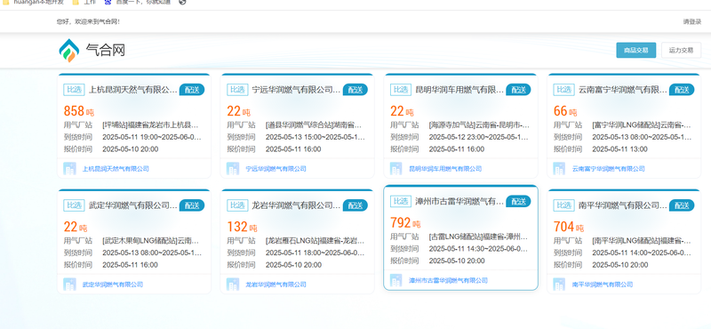Click 配送 badge on 上杭昆润天然气 card
This screenshot has height=329, width=711.
point(192,90)
